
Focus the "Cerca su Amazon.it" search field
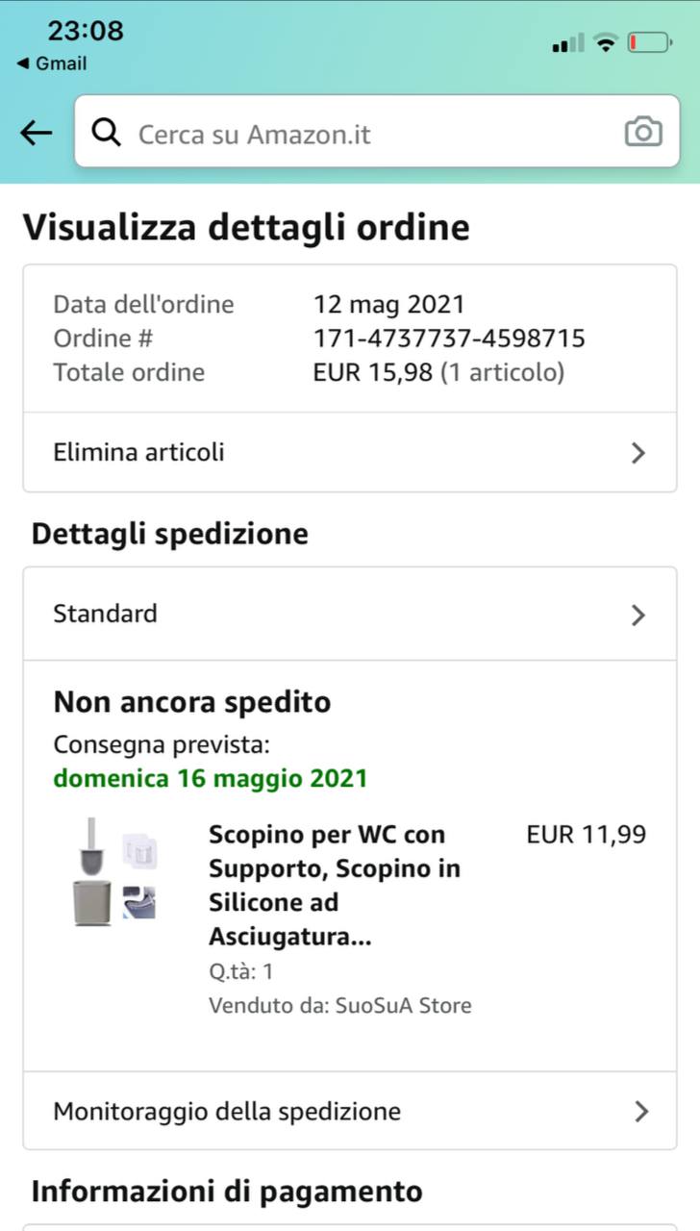pyautogui.click(x=365, y=134)
